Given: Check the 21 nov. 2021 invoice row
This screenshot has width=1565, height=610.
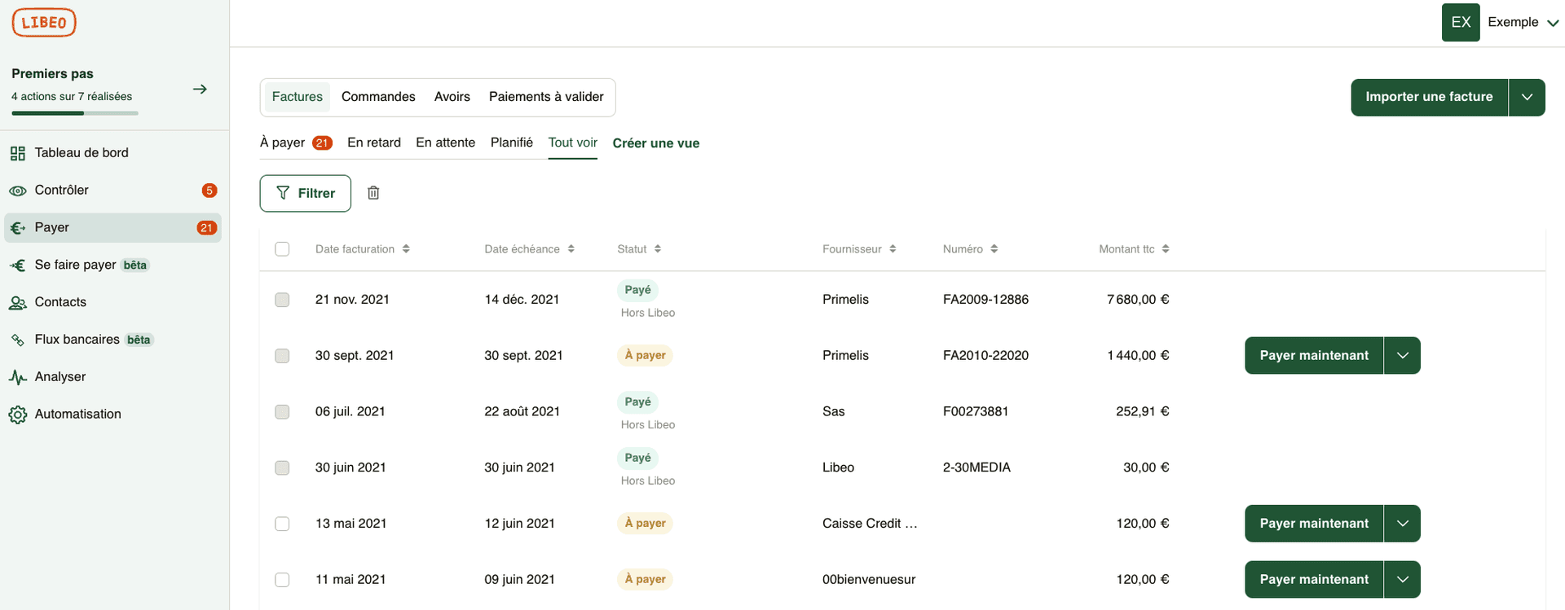Looking at the screenshot, I should pos(282,300).
